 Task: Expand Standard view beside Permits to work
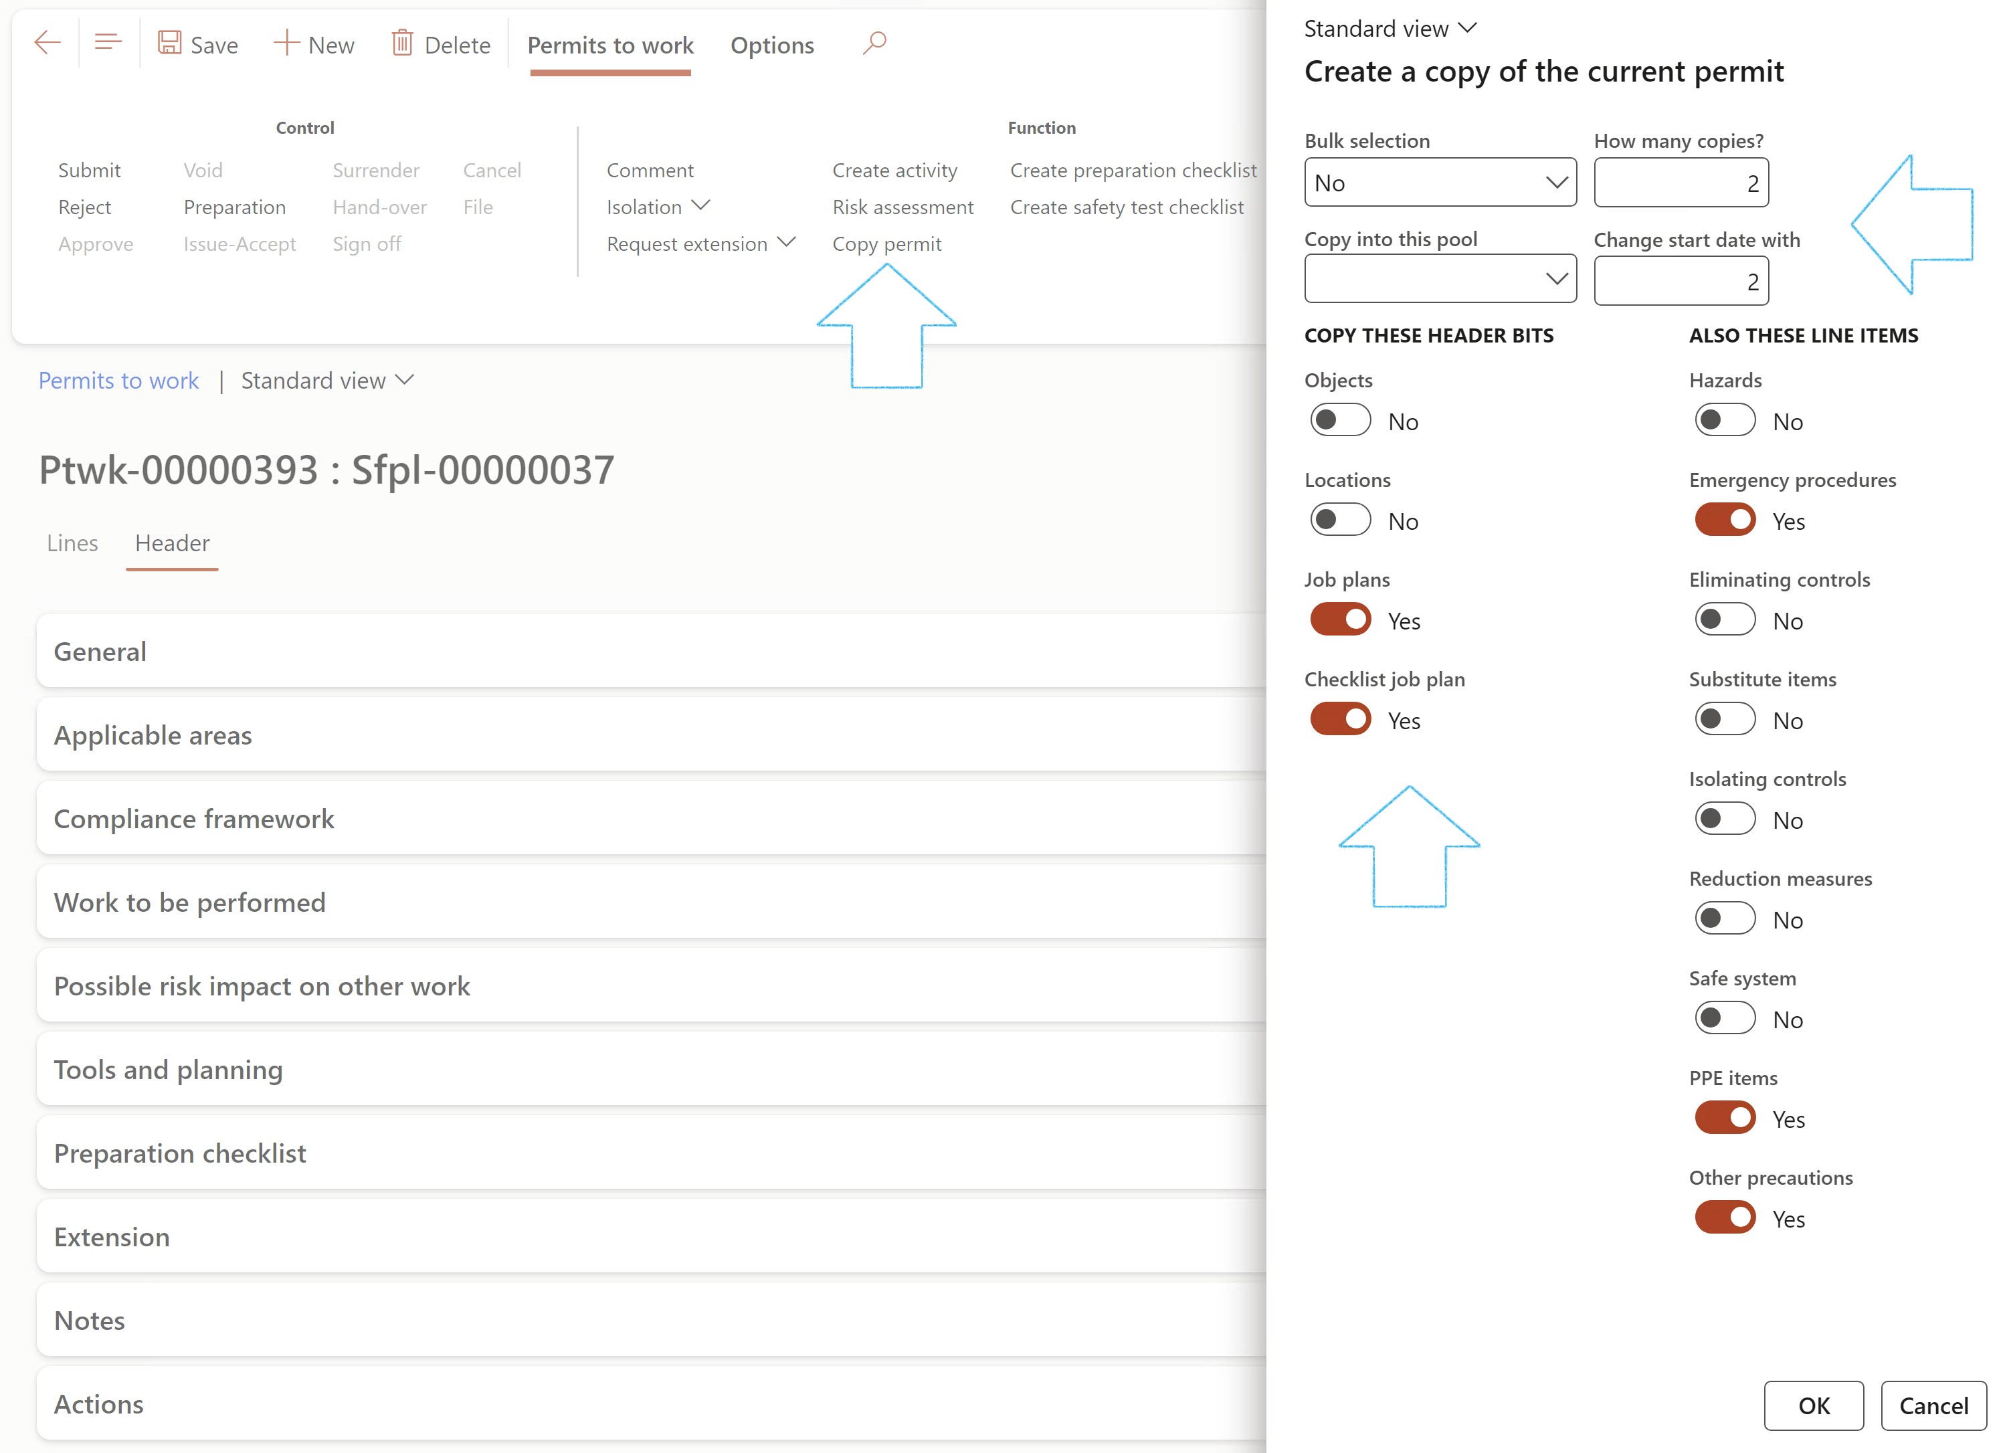pyautogui.click(x=328, y=380)
